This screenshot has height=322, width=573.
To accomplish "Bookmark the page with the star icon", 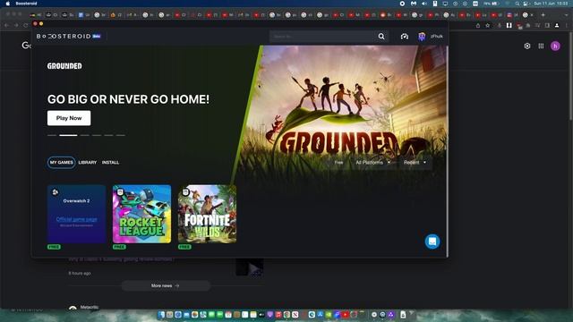I will 487,25.
